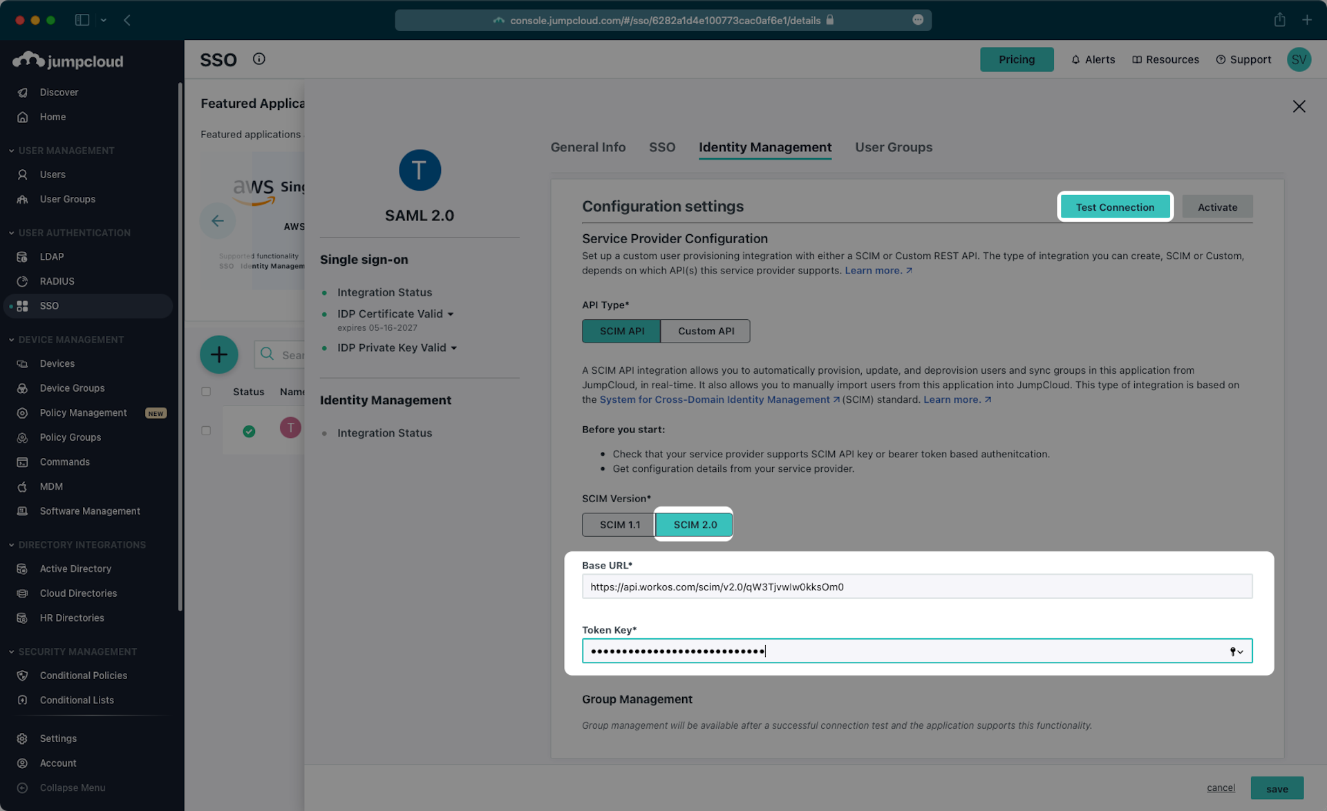The image size is (1327, 811).
Task: Click the back arrow in featured carousel
Action: point(217,221)
